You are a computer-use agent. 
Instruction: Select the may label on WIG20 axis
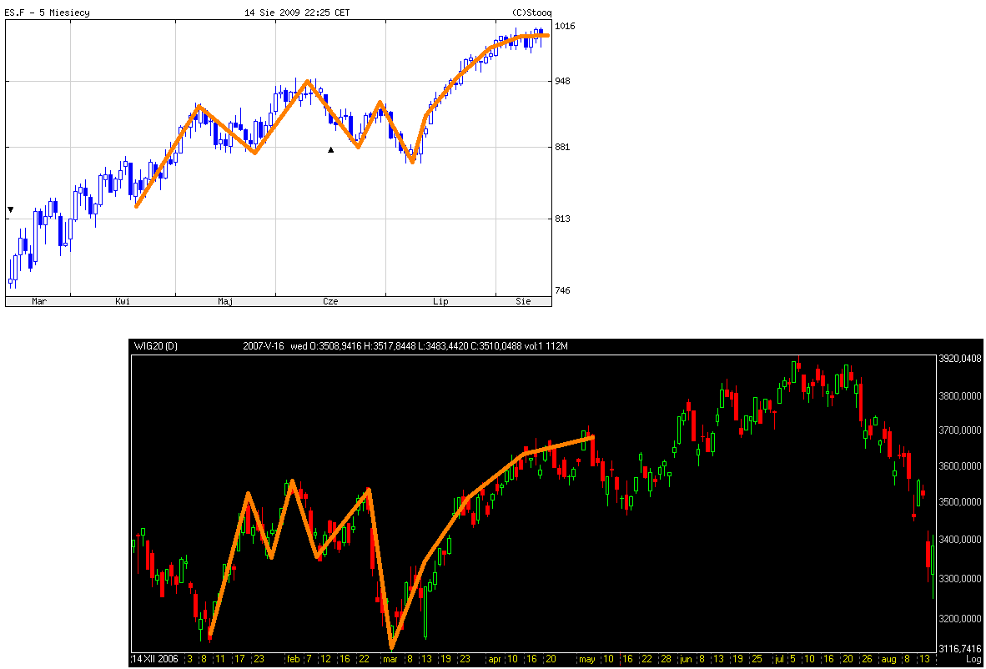click(x=589, y=659)
